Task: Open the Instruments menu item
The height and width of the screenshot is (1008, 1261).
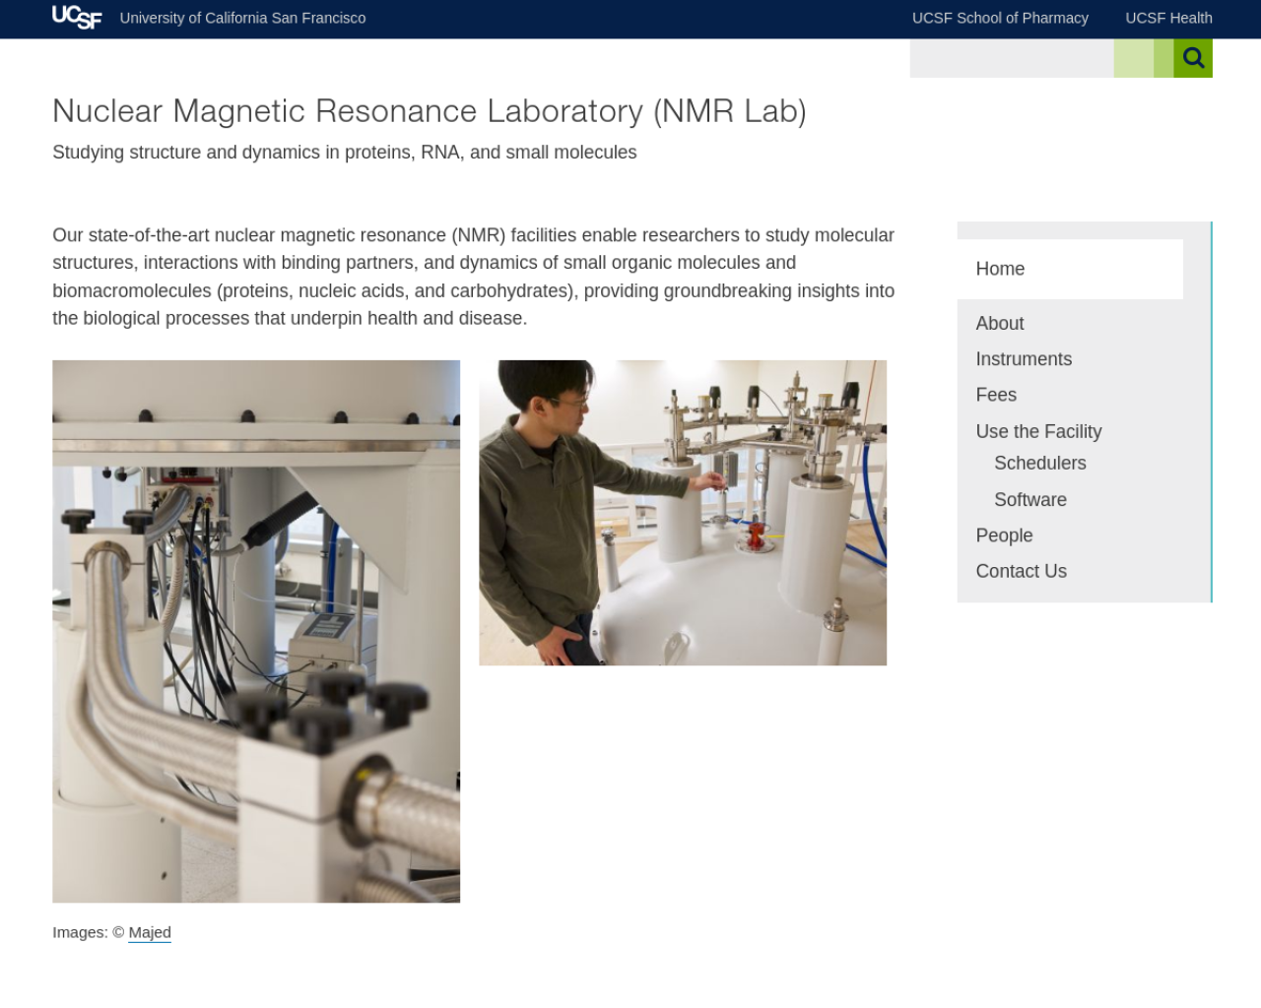Action: click(1024, 359)
